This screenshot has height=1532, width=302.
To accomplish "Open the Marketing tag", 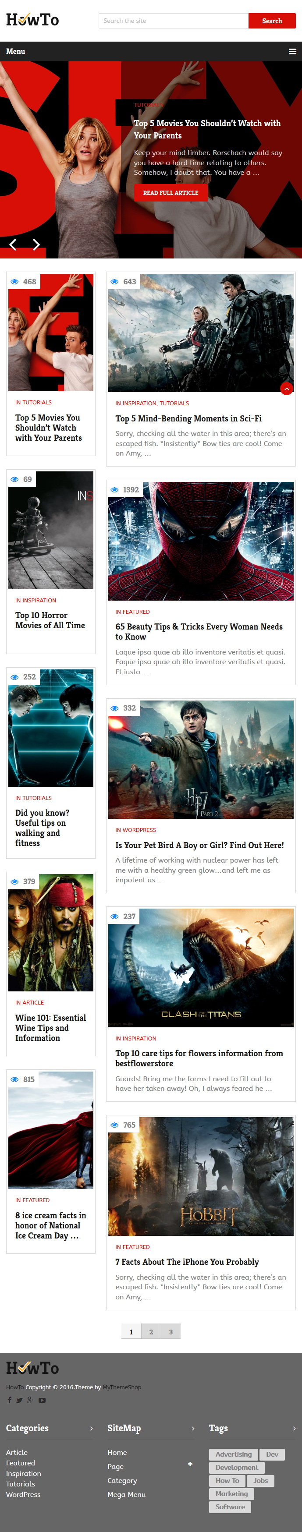I will (232, 1493).
